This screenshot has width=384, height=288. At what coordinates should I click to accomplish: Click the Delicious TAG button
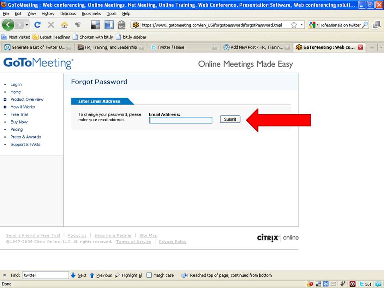(122, 25)
